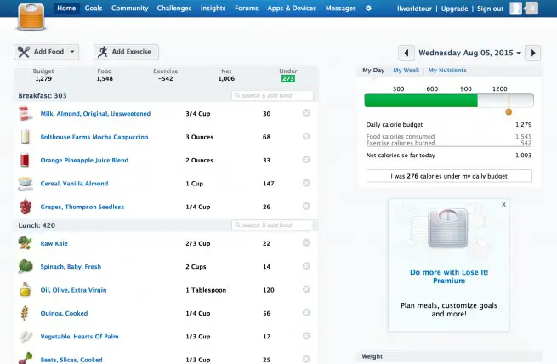This screenshot has width=557, height=364.
Task: Open the Challenges menu item
Action: point(174,9)
